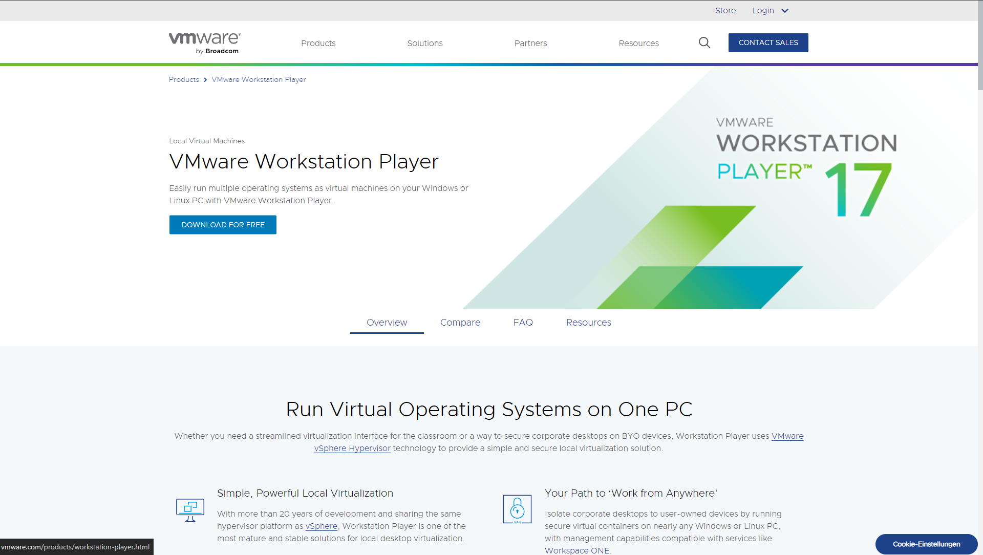
Task: Open the Cookie-Einstellungen button
Action: 926,544
